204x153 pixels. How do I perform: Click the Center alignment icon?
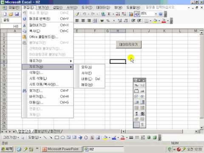(x=83, y=21)
